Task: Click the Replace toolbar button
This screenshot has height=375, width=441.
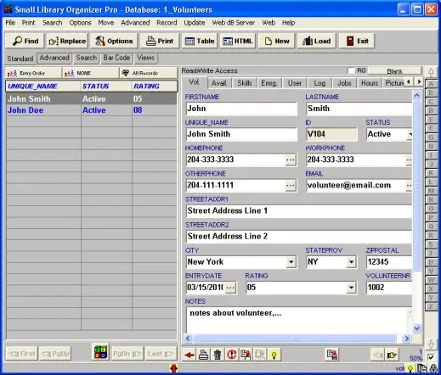Action: [67, 41]
